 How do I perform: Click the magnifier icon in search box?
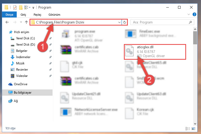191,22
